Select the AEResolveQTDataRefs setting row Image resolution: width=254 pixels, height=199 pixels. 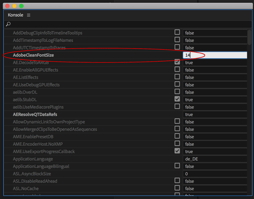(35, 114)
